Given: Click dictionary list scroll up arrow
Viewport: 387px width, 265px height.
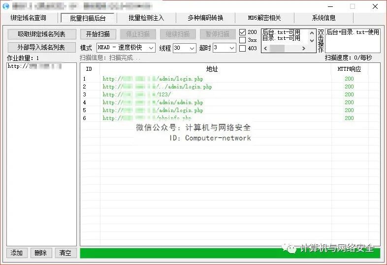Looking at the screenshot, I should [312, 33].
